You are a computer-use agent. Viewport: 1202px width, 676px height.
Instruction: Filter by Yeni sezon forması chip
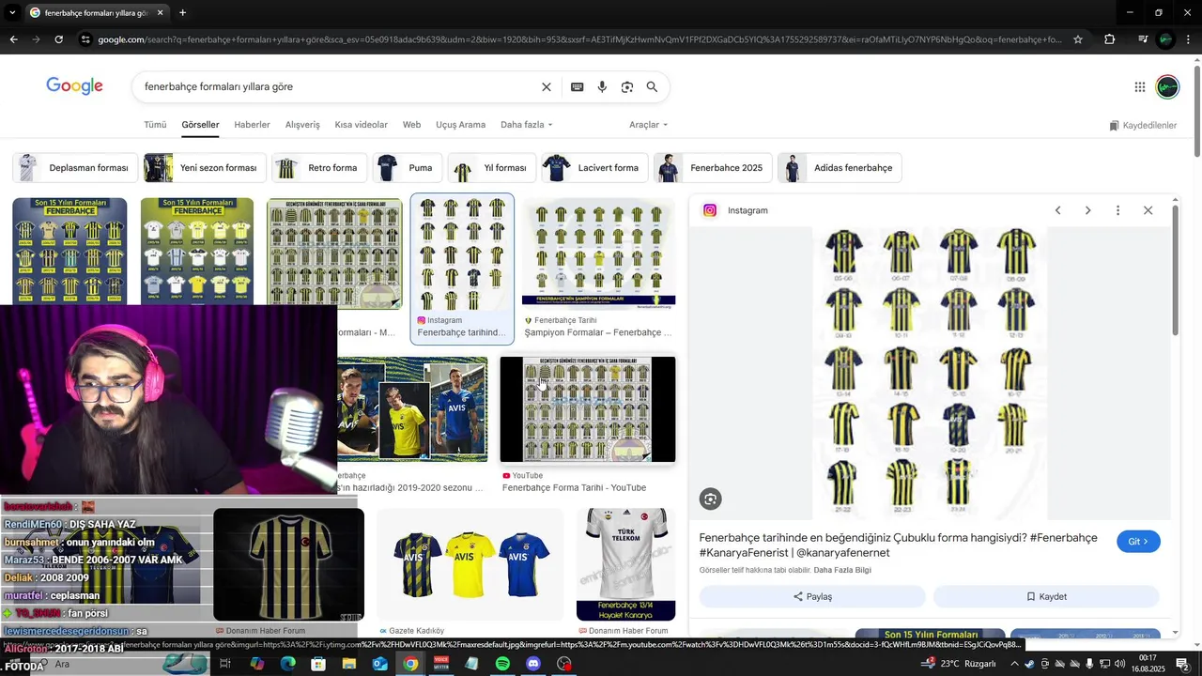pos(205,168)
